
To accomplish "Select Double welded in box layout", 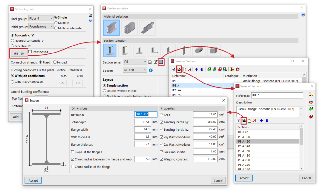I will click(x=120, y=91).
